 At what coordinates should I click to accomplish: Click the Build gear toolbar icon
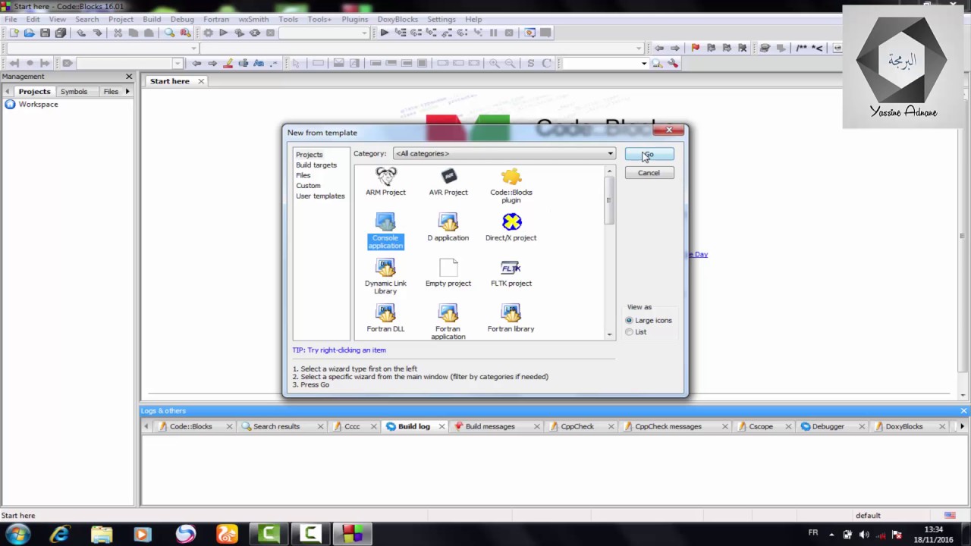tap(208, 33)
